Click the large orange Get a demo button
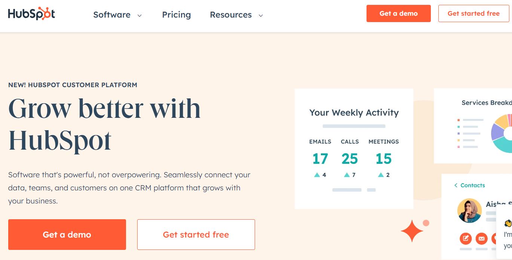Viewport: 512px width, 260px height. (x=67, y=235)
